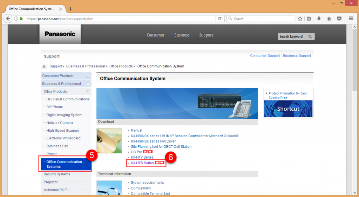Viewport: 359px width, 197px height.
Task: Click the PBX and phone banner image
Action: pyautogui.click(x=177, y=103)
